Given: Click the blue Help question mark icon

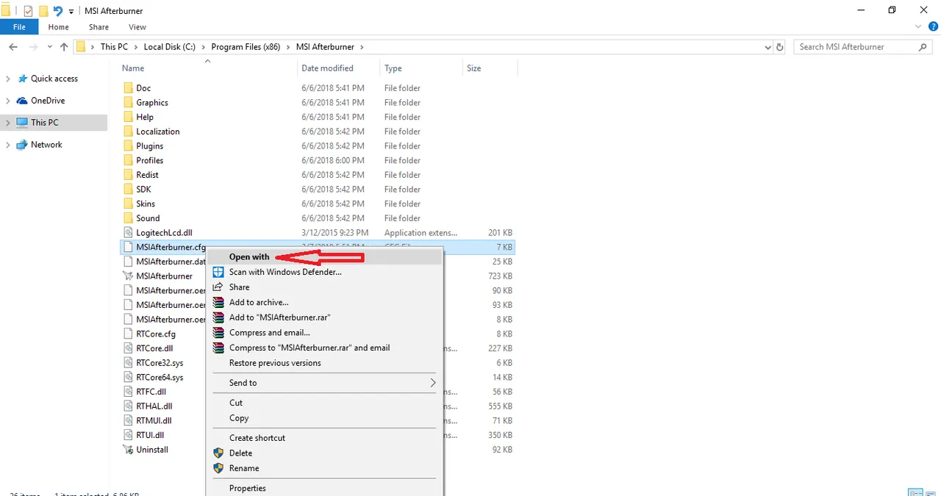Looking at the screenshot, I should pyautogui.click(x=933, y=27).
